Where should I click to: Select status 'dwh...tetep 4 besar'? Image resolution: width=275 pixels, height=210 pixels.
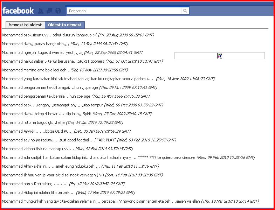(47, 114)
